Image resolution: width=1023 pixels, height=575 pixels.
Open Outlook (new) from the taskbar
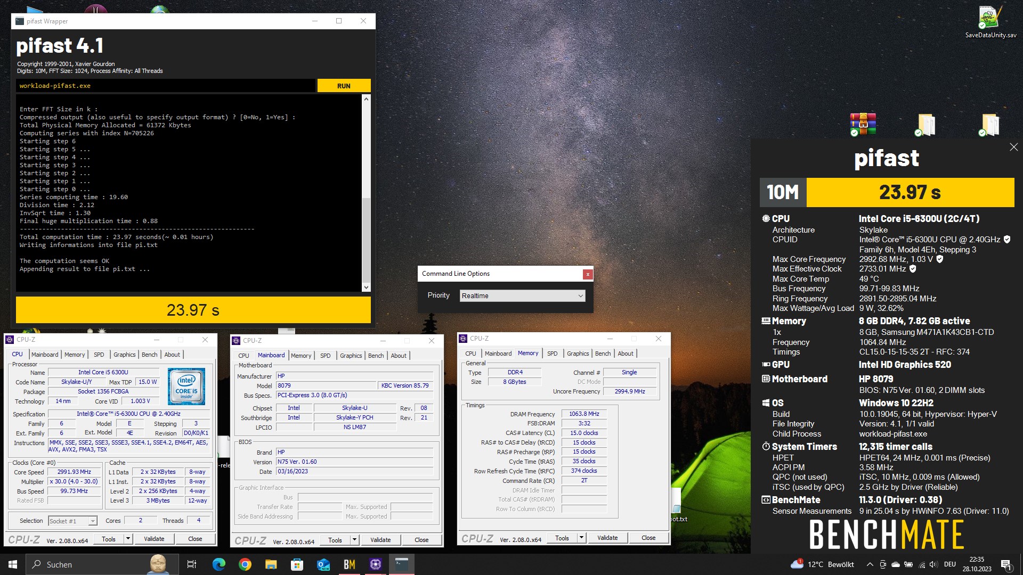(x=323, y=564)
